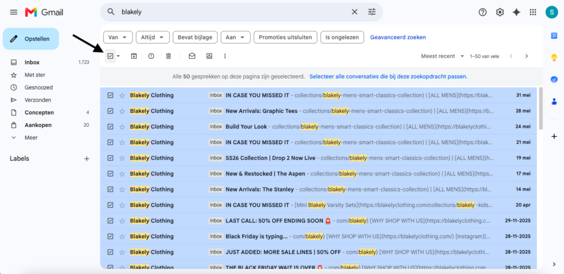Viewport: 564px width, 274px height.
Task: Expand Meer in the sidebar
Action: point(31,138)
